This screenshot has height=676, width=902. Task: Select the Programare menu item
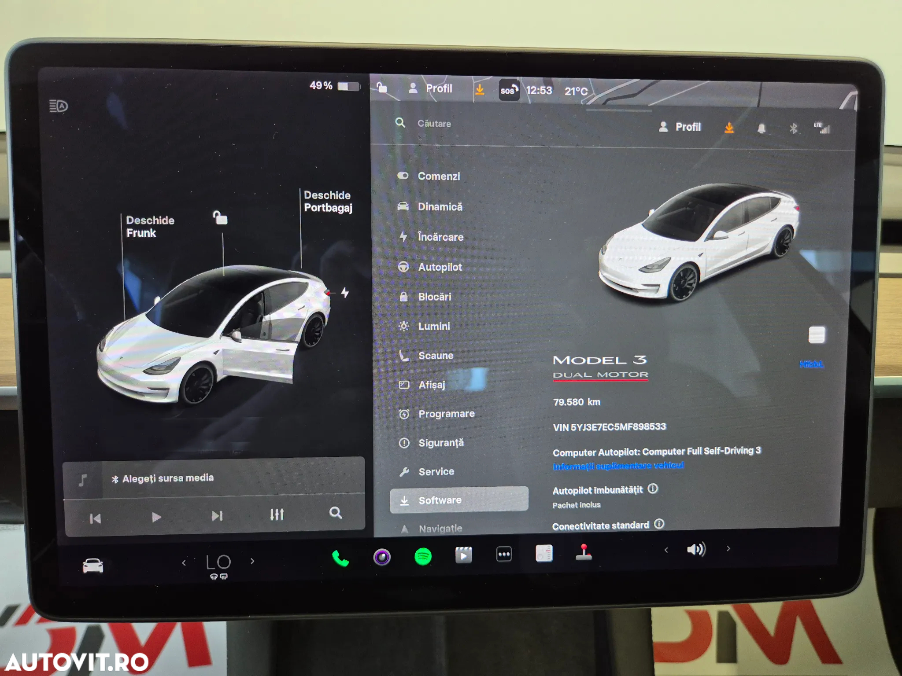coord(436,414)
